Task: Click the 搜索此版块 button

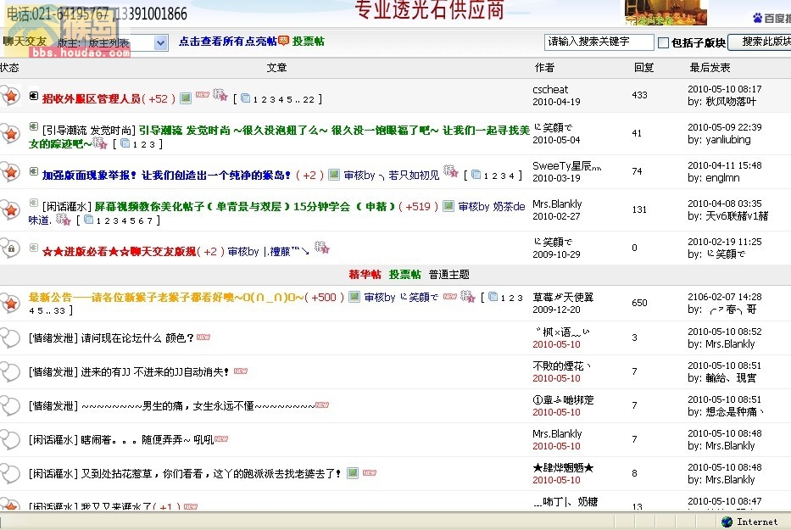Action: (x=760, y=42)
